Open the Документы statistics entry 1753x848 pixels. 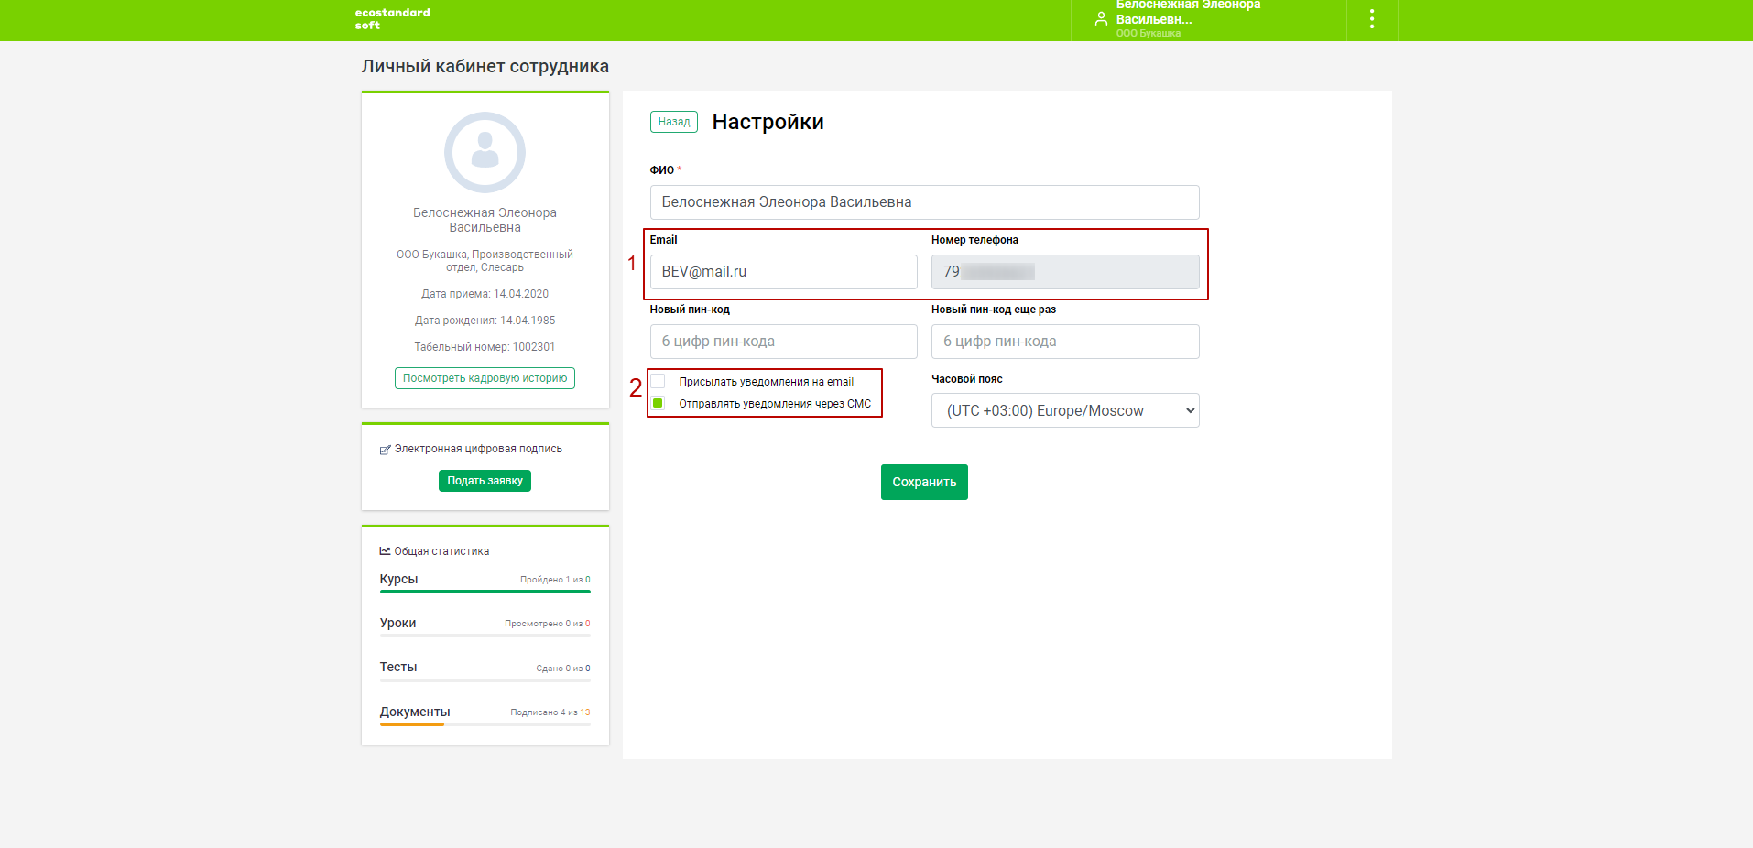coord(415,712)
